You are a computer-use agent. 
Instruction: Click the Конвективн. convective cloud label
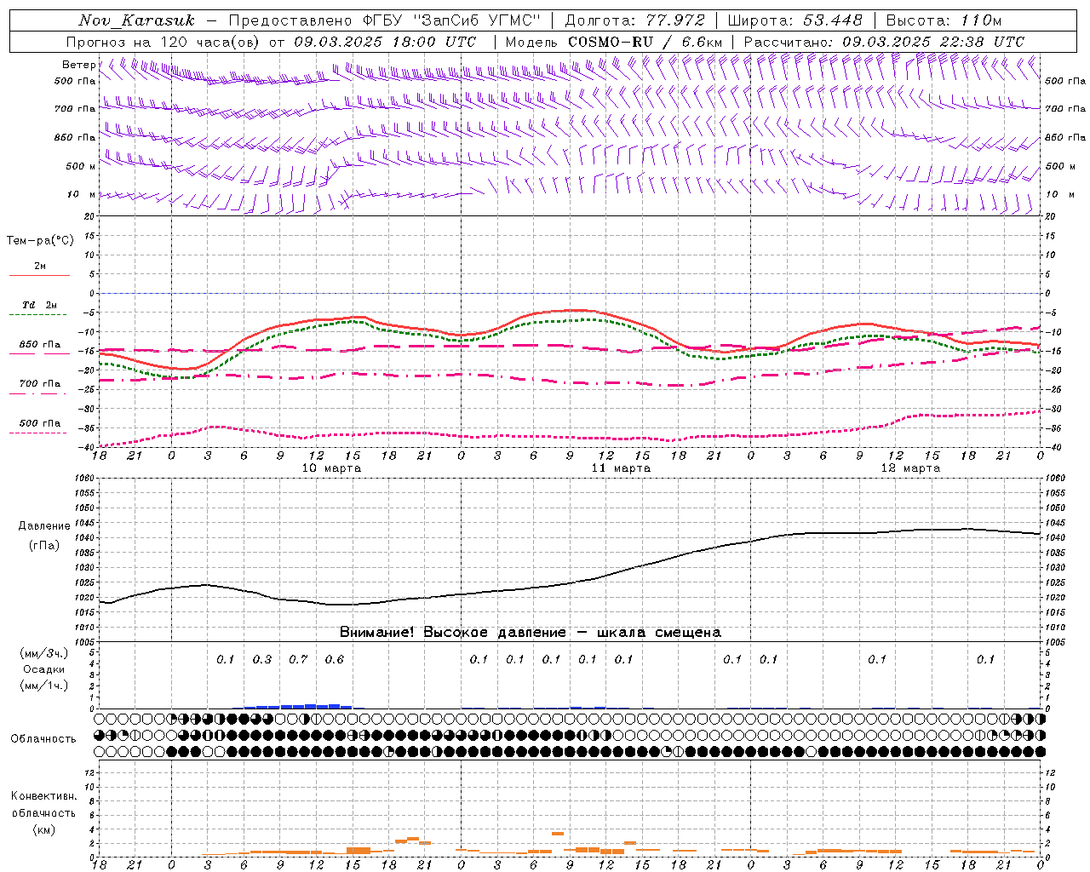43,796
